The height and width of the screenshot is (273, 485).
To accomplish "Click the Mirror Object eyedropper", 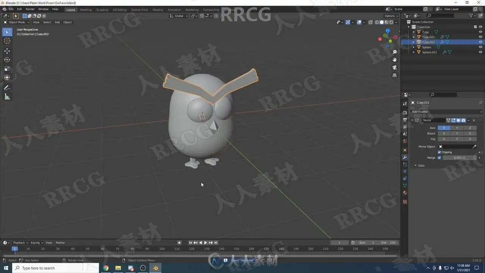I will pos(474,147).
